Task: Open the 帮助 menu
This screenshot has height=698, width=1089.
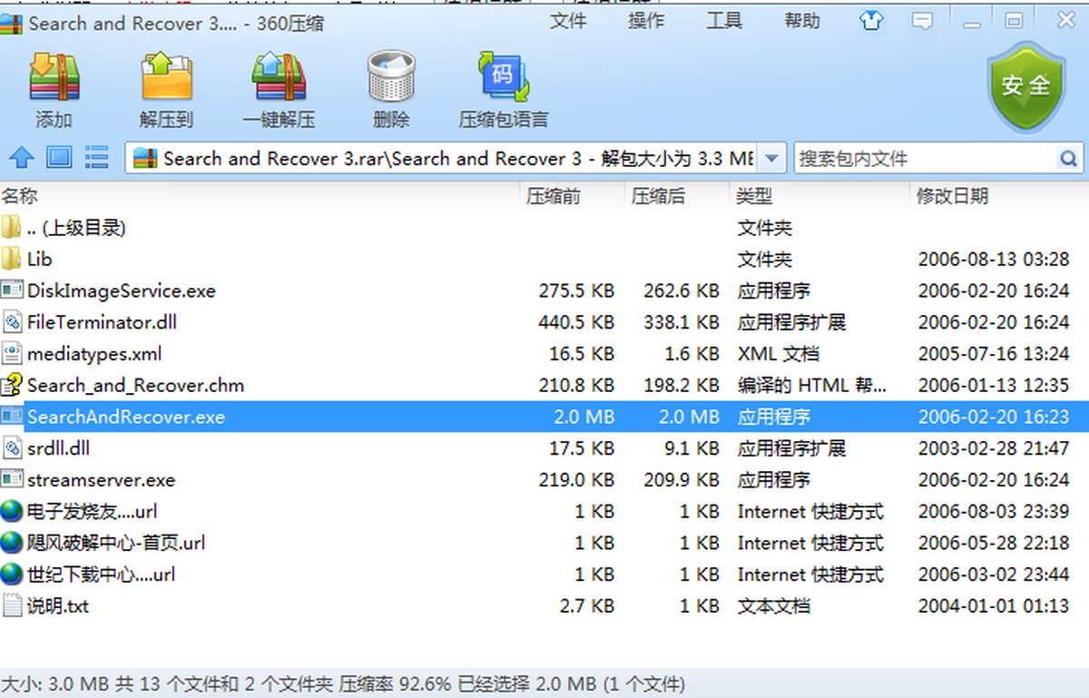Action: (802, 21)
